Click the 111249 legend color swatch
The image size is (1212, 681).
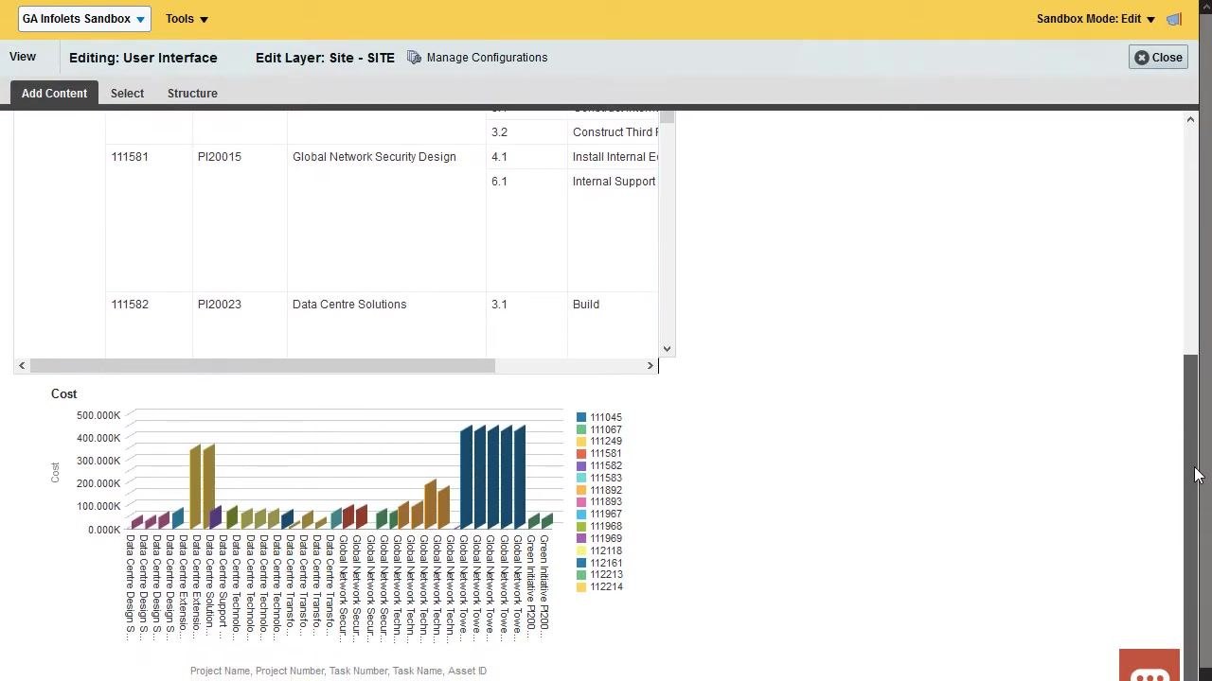pos(581,442)
